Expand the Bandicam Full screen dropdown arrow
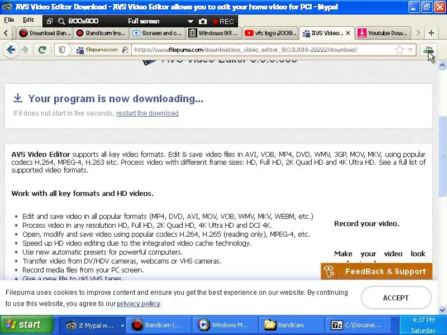This screenshot has height=335, width=447. click(191, 21)
